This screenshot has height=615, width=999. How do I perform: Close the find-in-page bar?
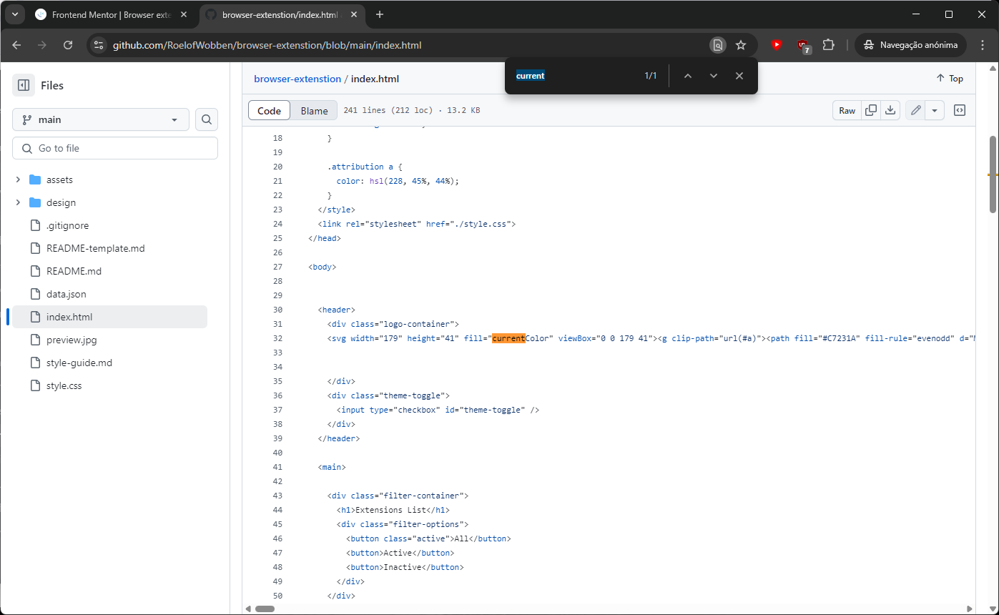click(x=739, y=76)
